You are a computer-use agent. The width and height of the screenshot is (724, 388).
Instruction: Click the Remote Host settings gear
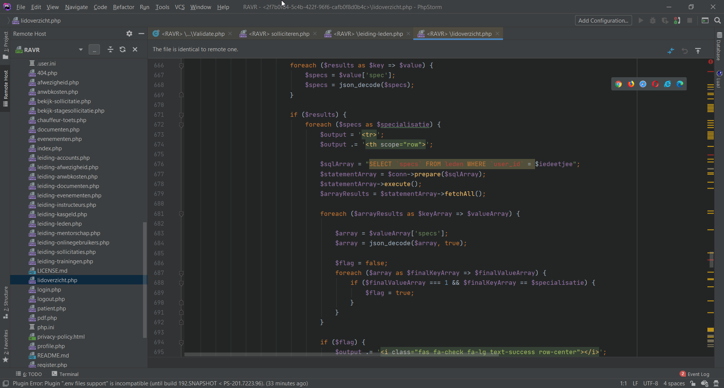tap(129, 34)
